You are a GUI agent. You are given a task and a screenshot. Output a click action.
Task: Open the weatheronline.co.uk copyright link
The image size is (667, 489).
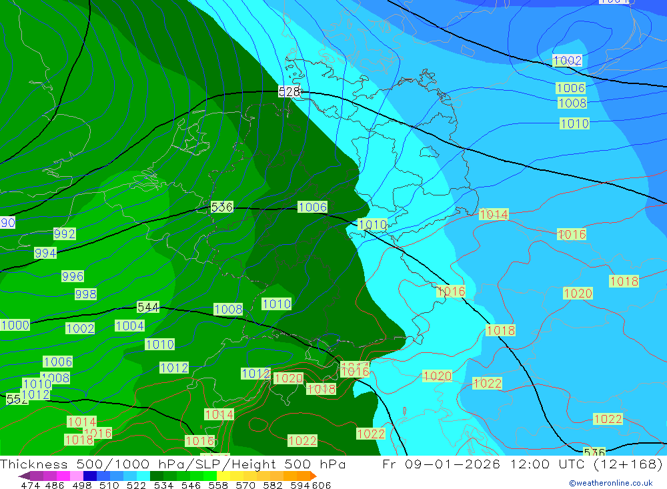611,483
